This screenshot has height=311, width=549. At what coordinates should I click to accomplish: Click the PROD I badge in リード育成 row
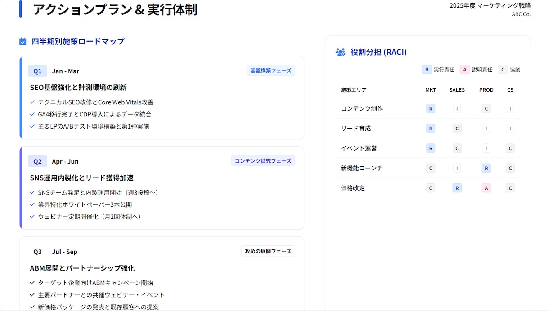click(x=486, y=129)
